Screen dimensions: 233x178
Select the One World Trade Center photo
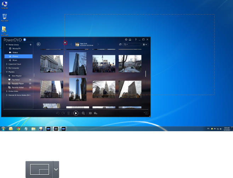[x=78, y=89]
